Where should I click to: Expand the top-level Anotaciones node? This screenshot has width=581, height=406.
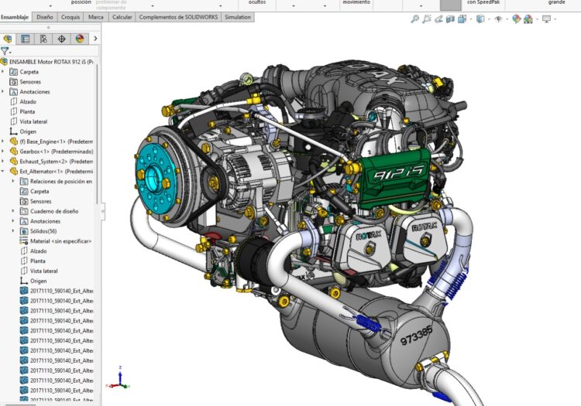(x=3, y=91)
